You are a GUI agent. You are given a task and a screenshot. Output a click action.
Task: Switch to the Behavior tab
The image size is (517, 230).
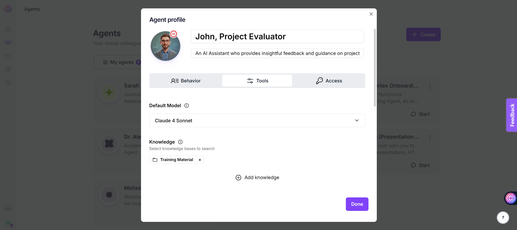186,81
